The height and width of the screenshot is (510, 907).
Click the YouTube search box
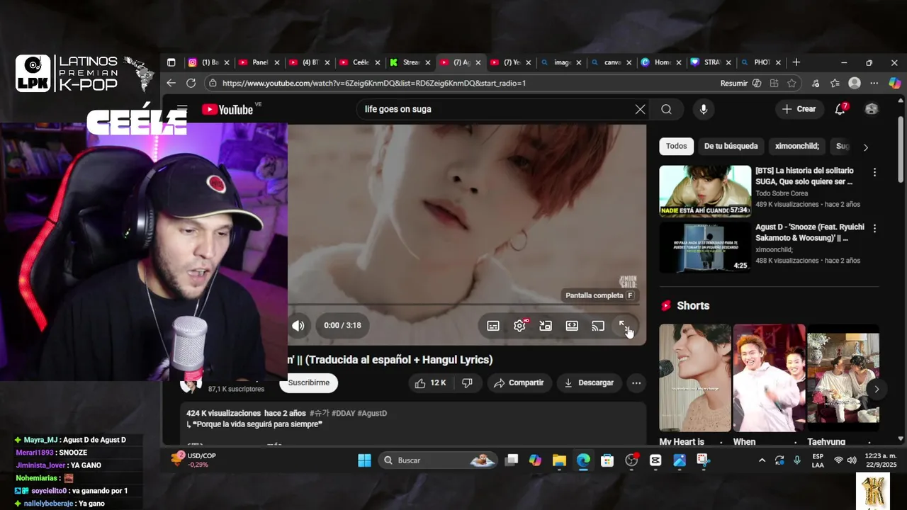495,109
